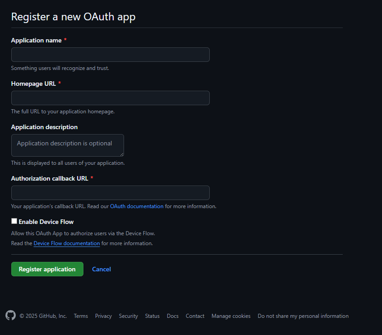Click the Homepage URL input field

110,98
